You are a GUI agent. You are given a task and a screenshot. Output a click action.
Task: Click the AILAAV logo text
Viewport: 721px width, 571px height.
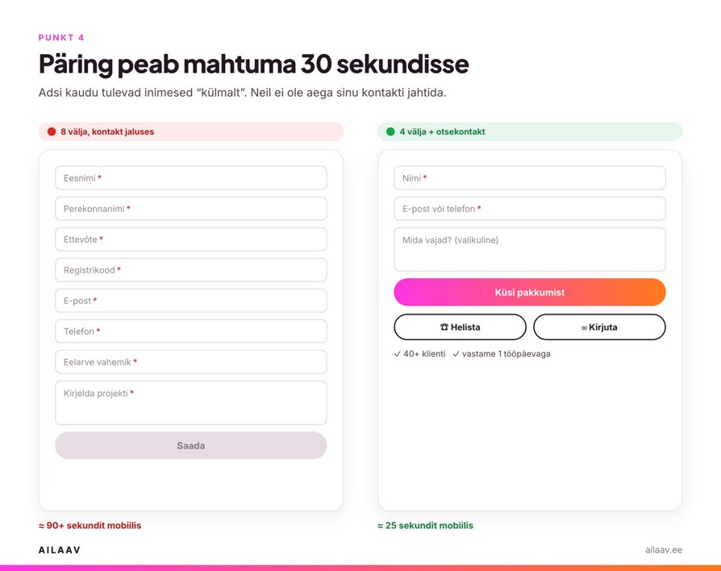60,550
